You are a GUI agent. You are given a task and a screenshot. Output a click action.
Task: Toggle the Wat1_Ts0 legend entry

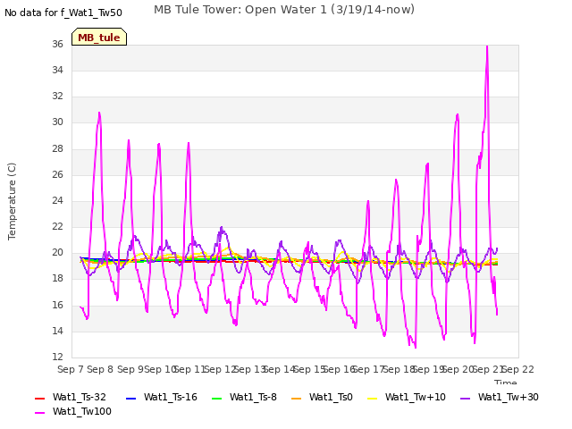pyautogui.click(x=322, y=397)
